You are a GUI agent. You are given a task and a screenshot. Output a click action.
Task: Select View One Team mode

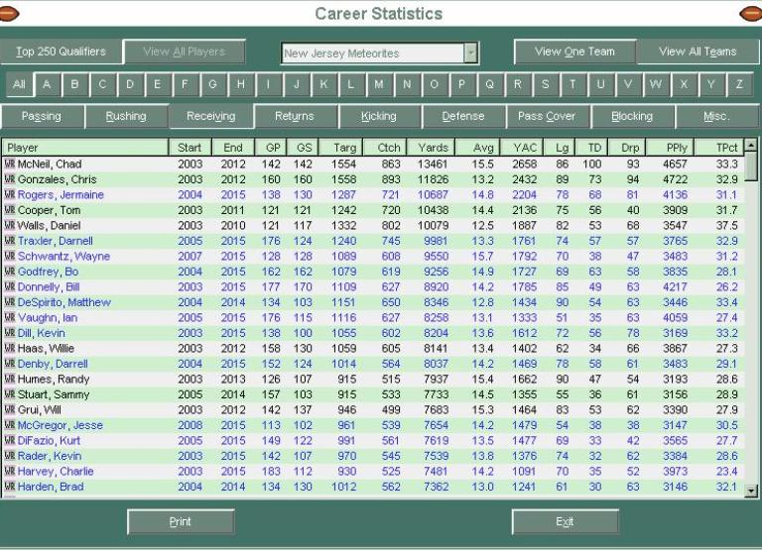[574, 53]
